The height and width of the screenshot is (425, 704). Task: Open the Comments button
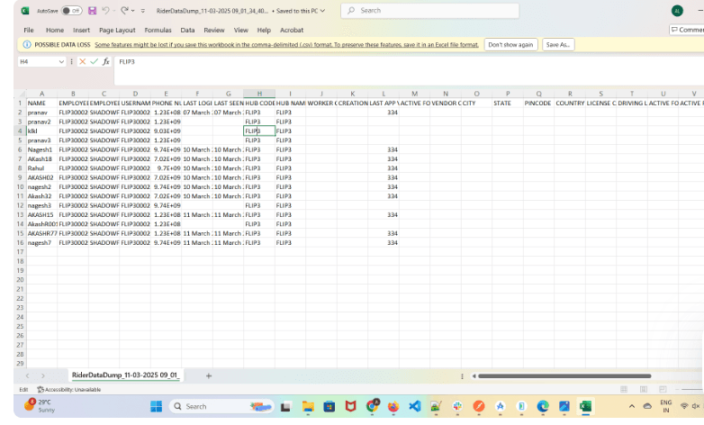coord(687,30)
